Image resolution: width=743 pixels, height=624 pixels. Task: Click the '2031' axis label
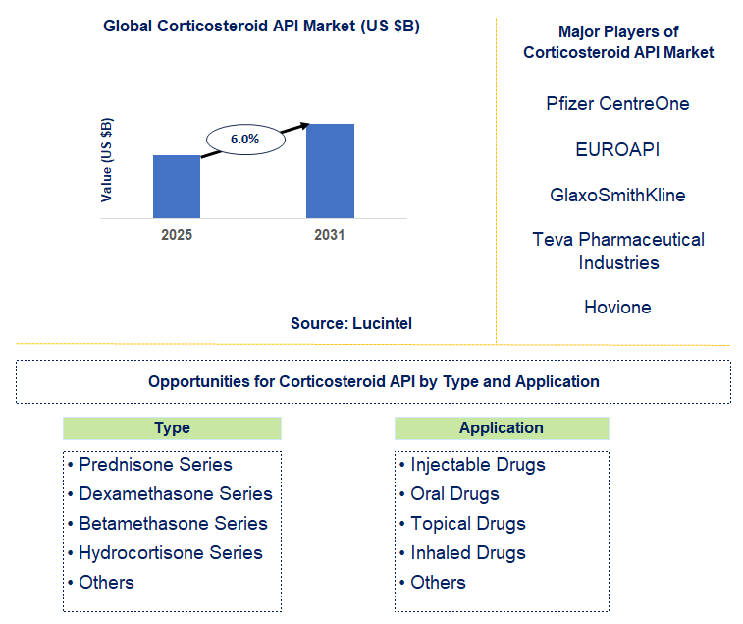pyautogui.click(x=330, y=235)
